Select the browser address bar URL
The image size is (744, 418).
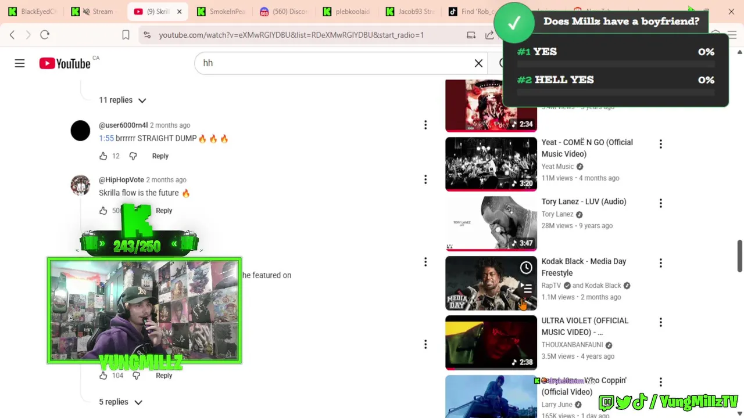point(291,35)
